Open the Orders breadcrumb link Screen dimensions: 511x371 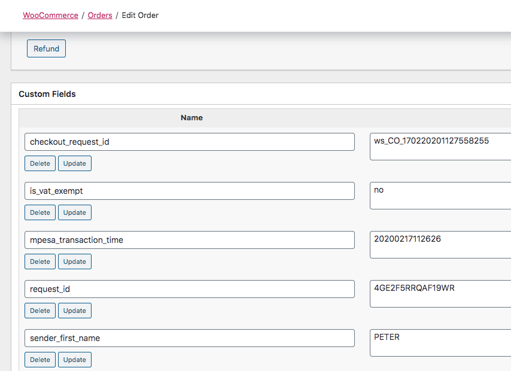100,16
